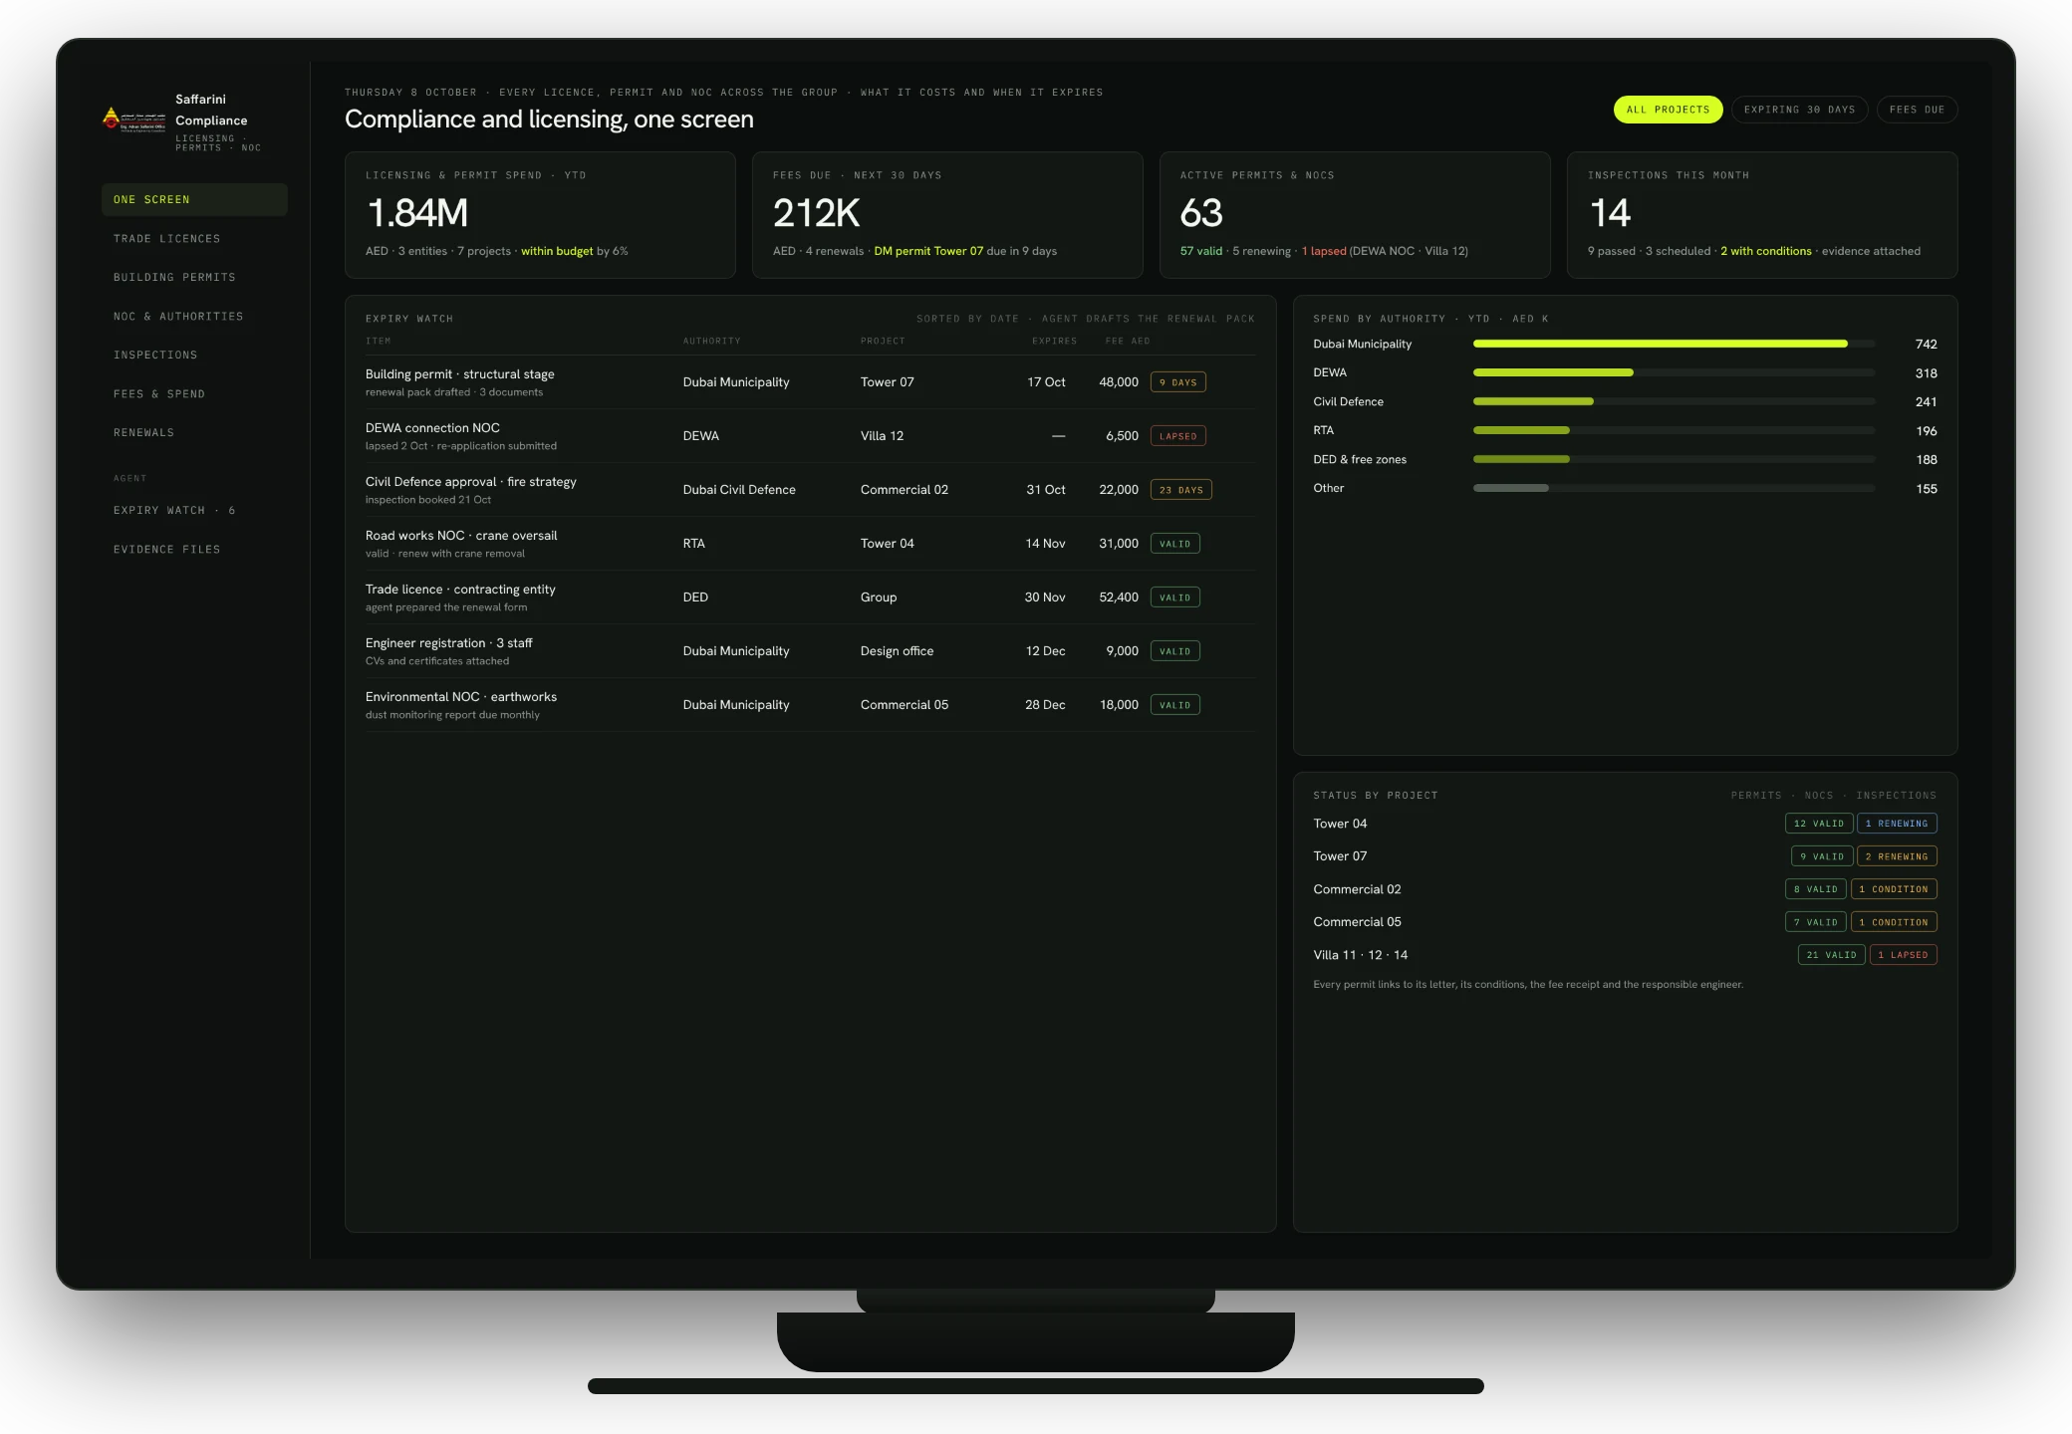Image resolution: width=2072 pixels, height=1434 pixels.
Task: Click the Authority column header
Action: (711, 341)
